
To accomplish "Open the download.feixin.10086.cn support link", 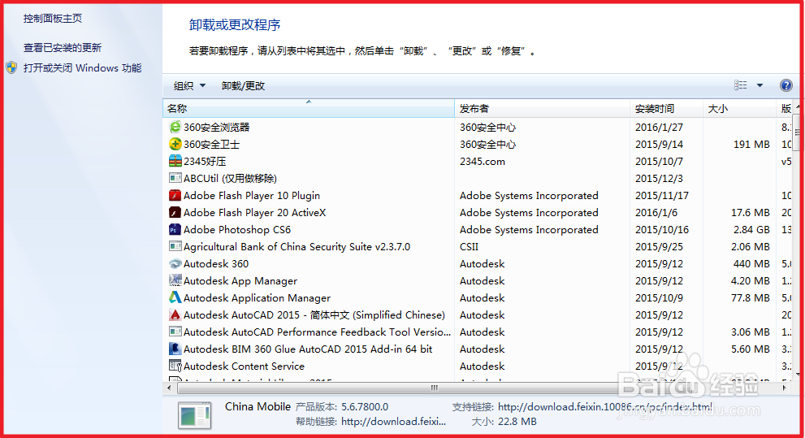I will click(x=605, y=406).
